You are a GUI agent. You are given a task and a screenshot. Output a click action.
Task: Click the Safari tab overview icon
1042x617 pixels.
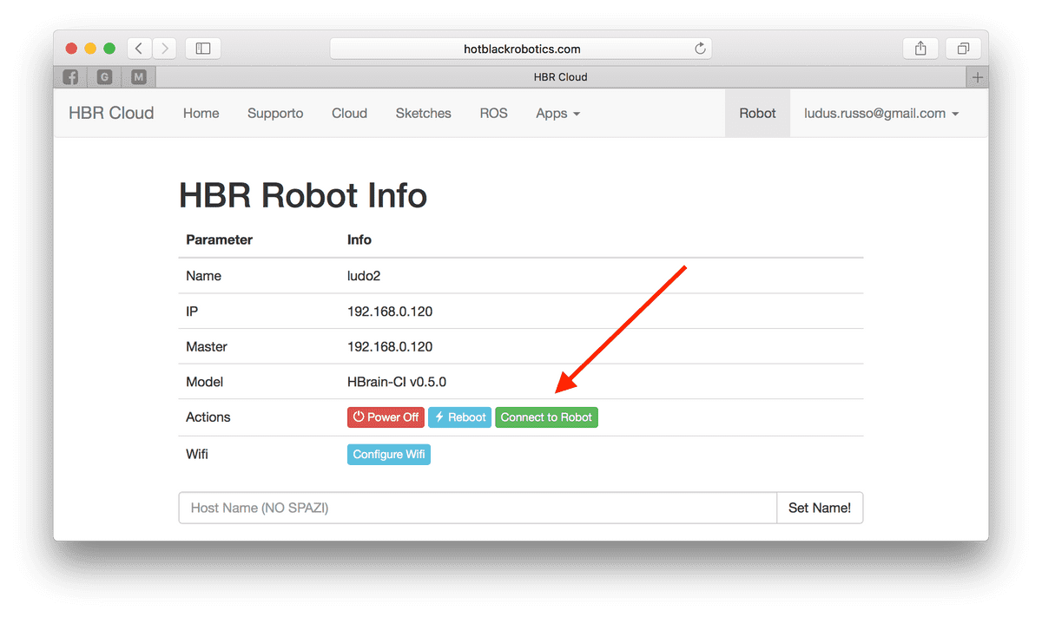pyautogui.click(x=962, y=49)
